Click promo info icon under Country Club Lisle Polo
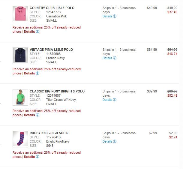 (37, 32)
